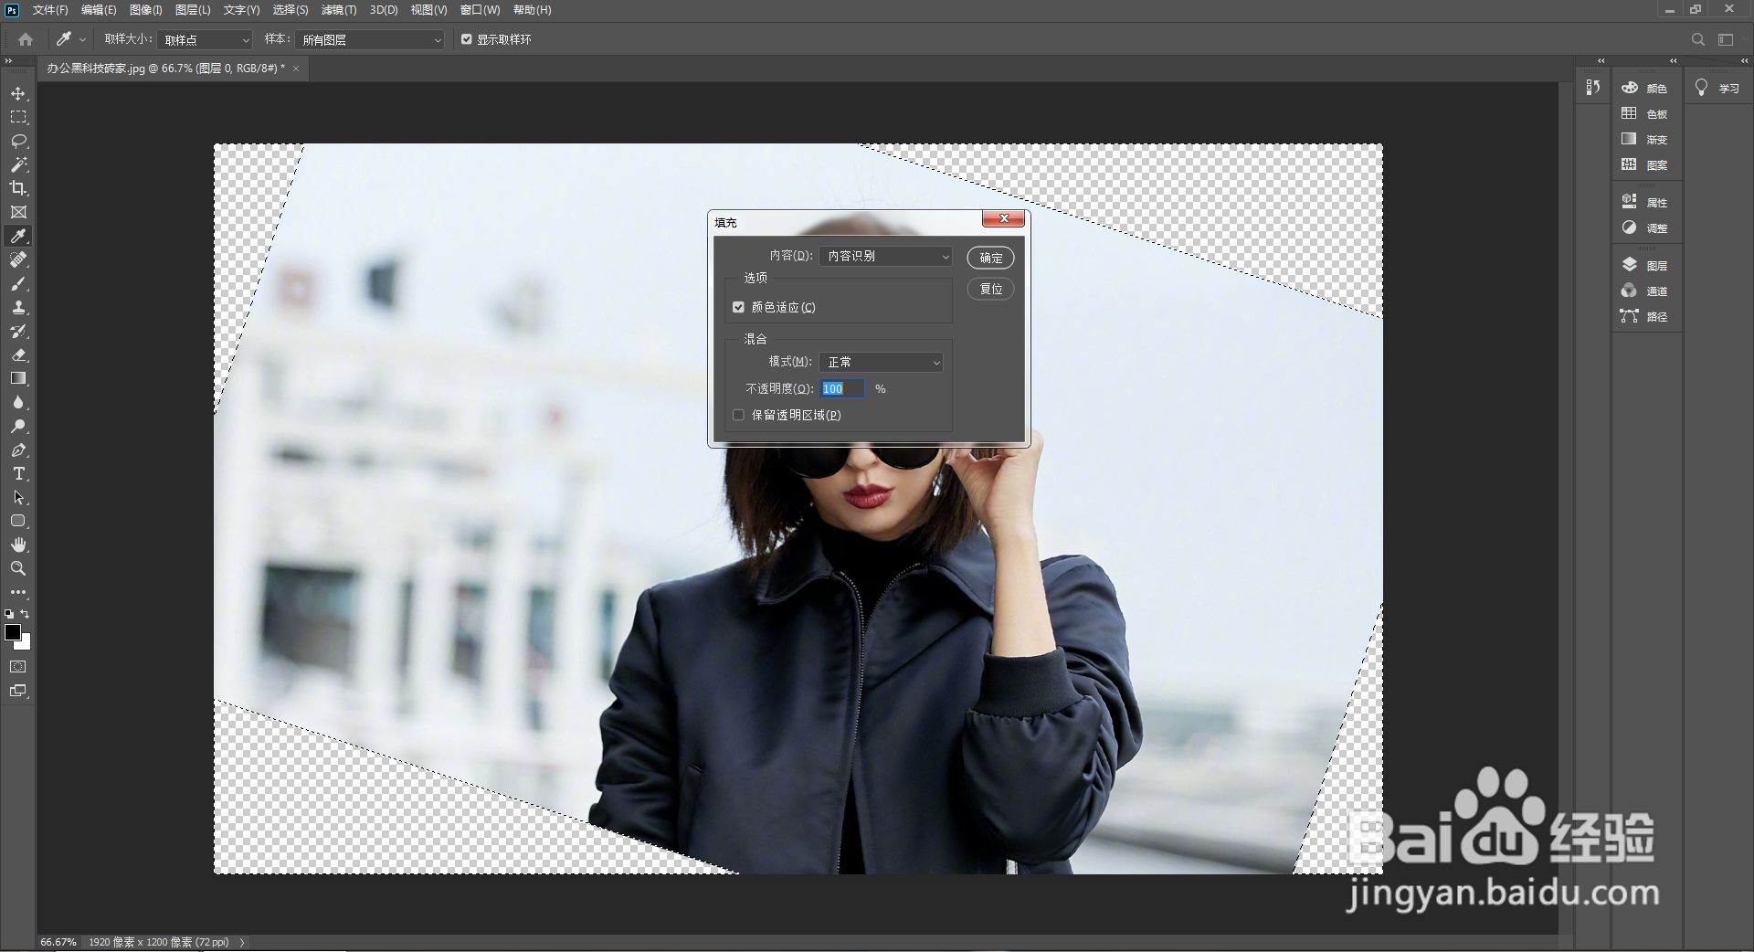Open the 色板 swatches panel

tap(1644, 114)
